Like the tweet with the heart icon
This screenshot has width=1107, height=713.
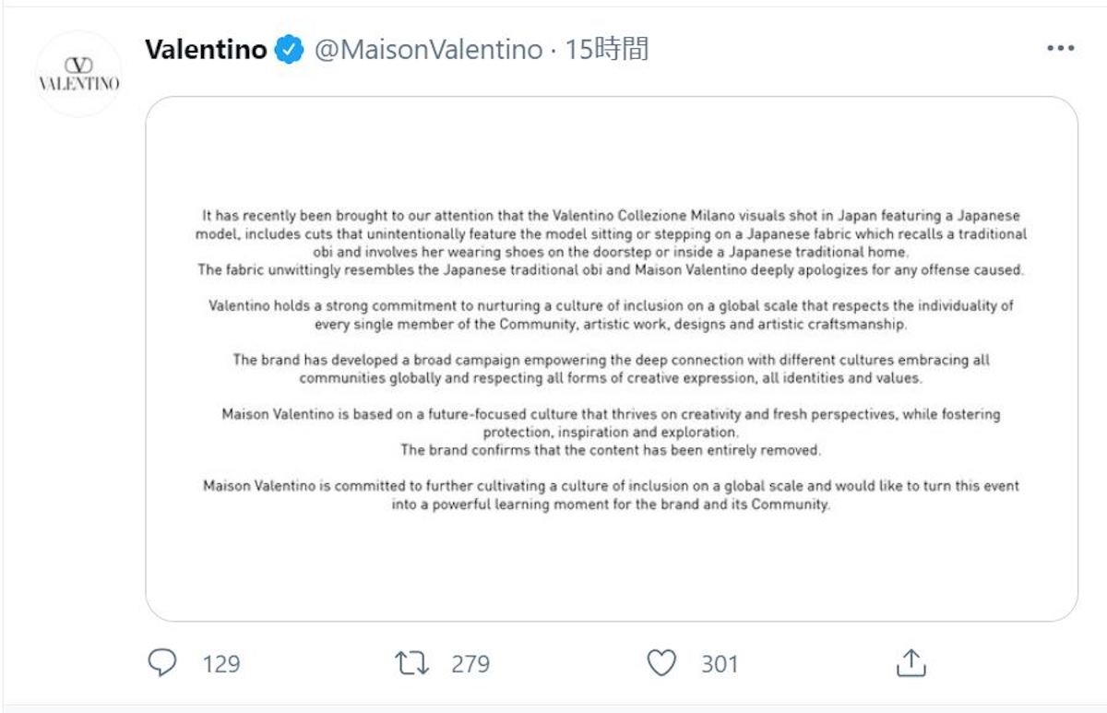click(661, 662)
